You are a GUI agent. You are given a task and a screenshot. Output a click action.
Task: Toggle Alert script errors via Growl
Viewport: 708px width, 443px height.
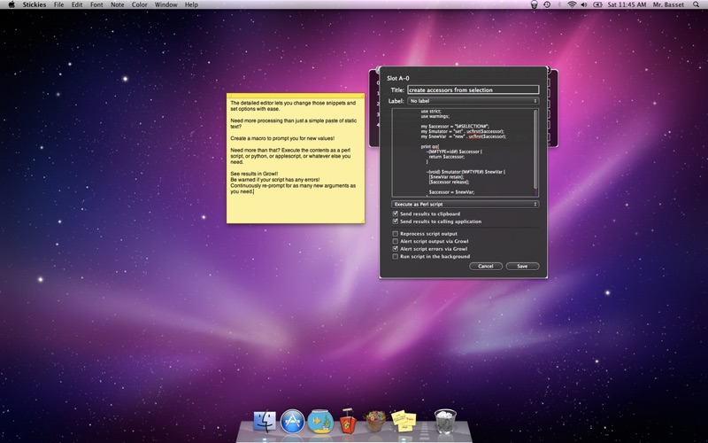396,249
